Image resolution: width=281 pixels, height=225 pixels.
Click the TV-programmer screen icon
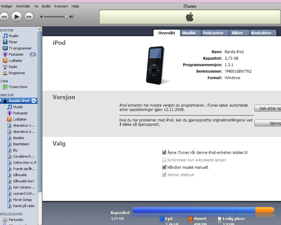pyautogui.click(x=5, y=48)
